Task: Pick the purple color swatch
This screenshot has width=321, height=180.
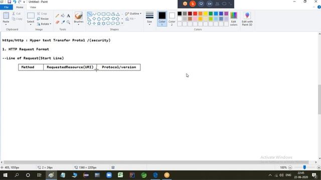Action: (x=226, y=13)
